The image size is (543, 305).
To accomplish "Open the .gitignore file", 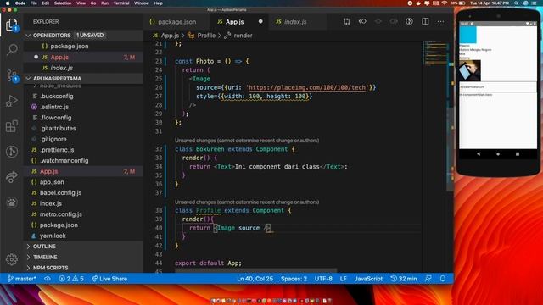I will point(83,139).
